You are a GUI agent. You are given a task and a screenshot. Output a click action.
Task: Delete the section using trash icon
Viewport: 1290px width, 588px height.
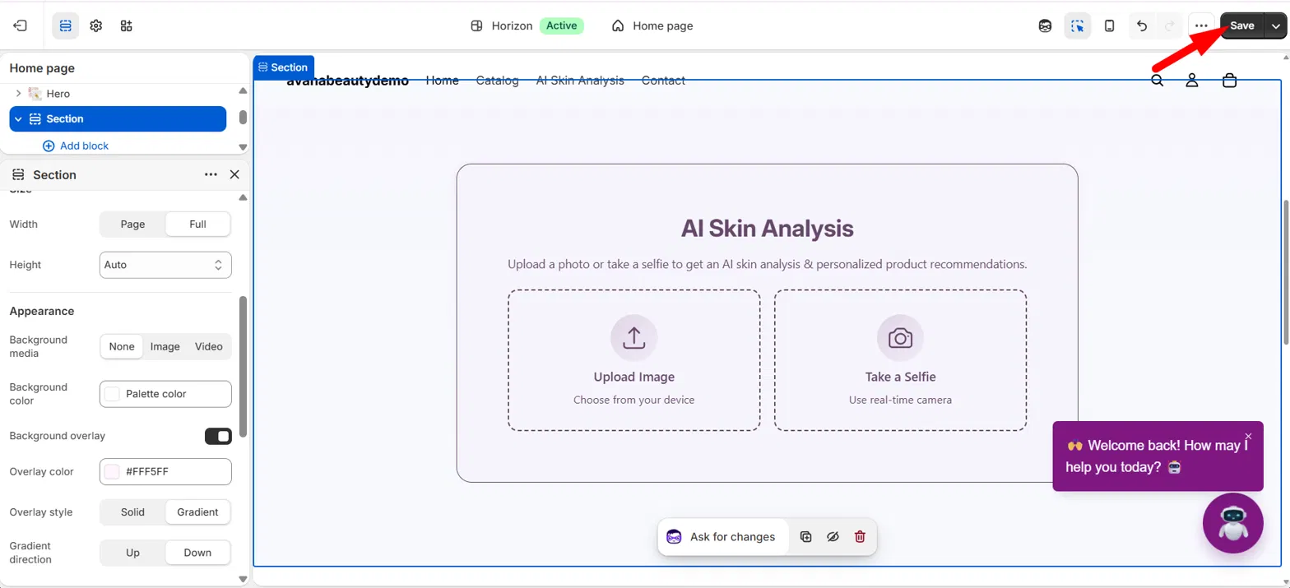(x=860, y=537)
